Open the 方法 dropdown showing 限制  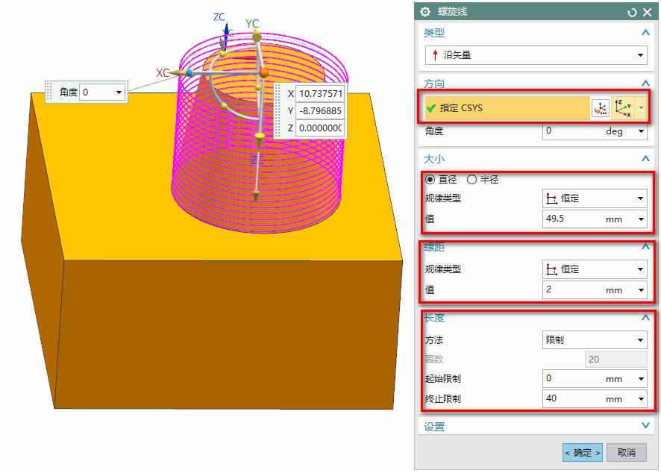pyautogui.click(x=594, y=340)
